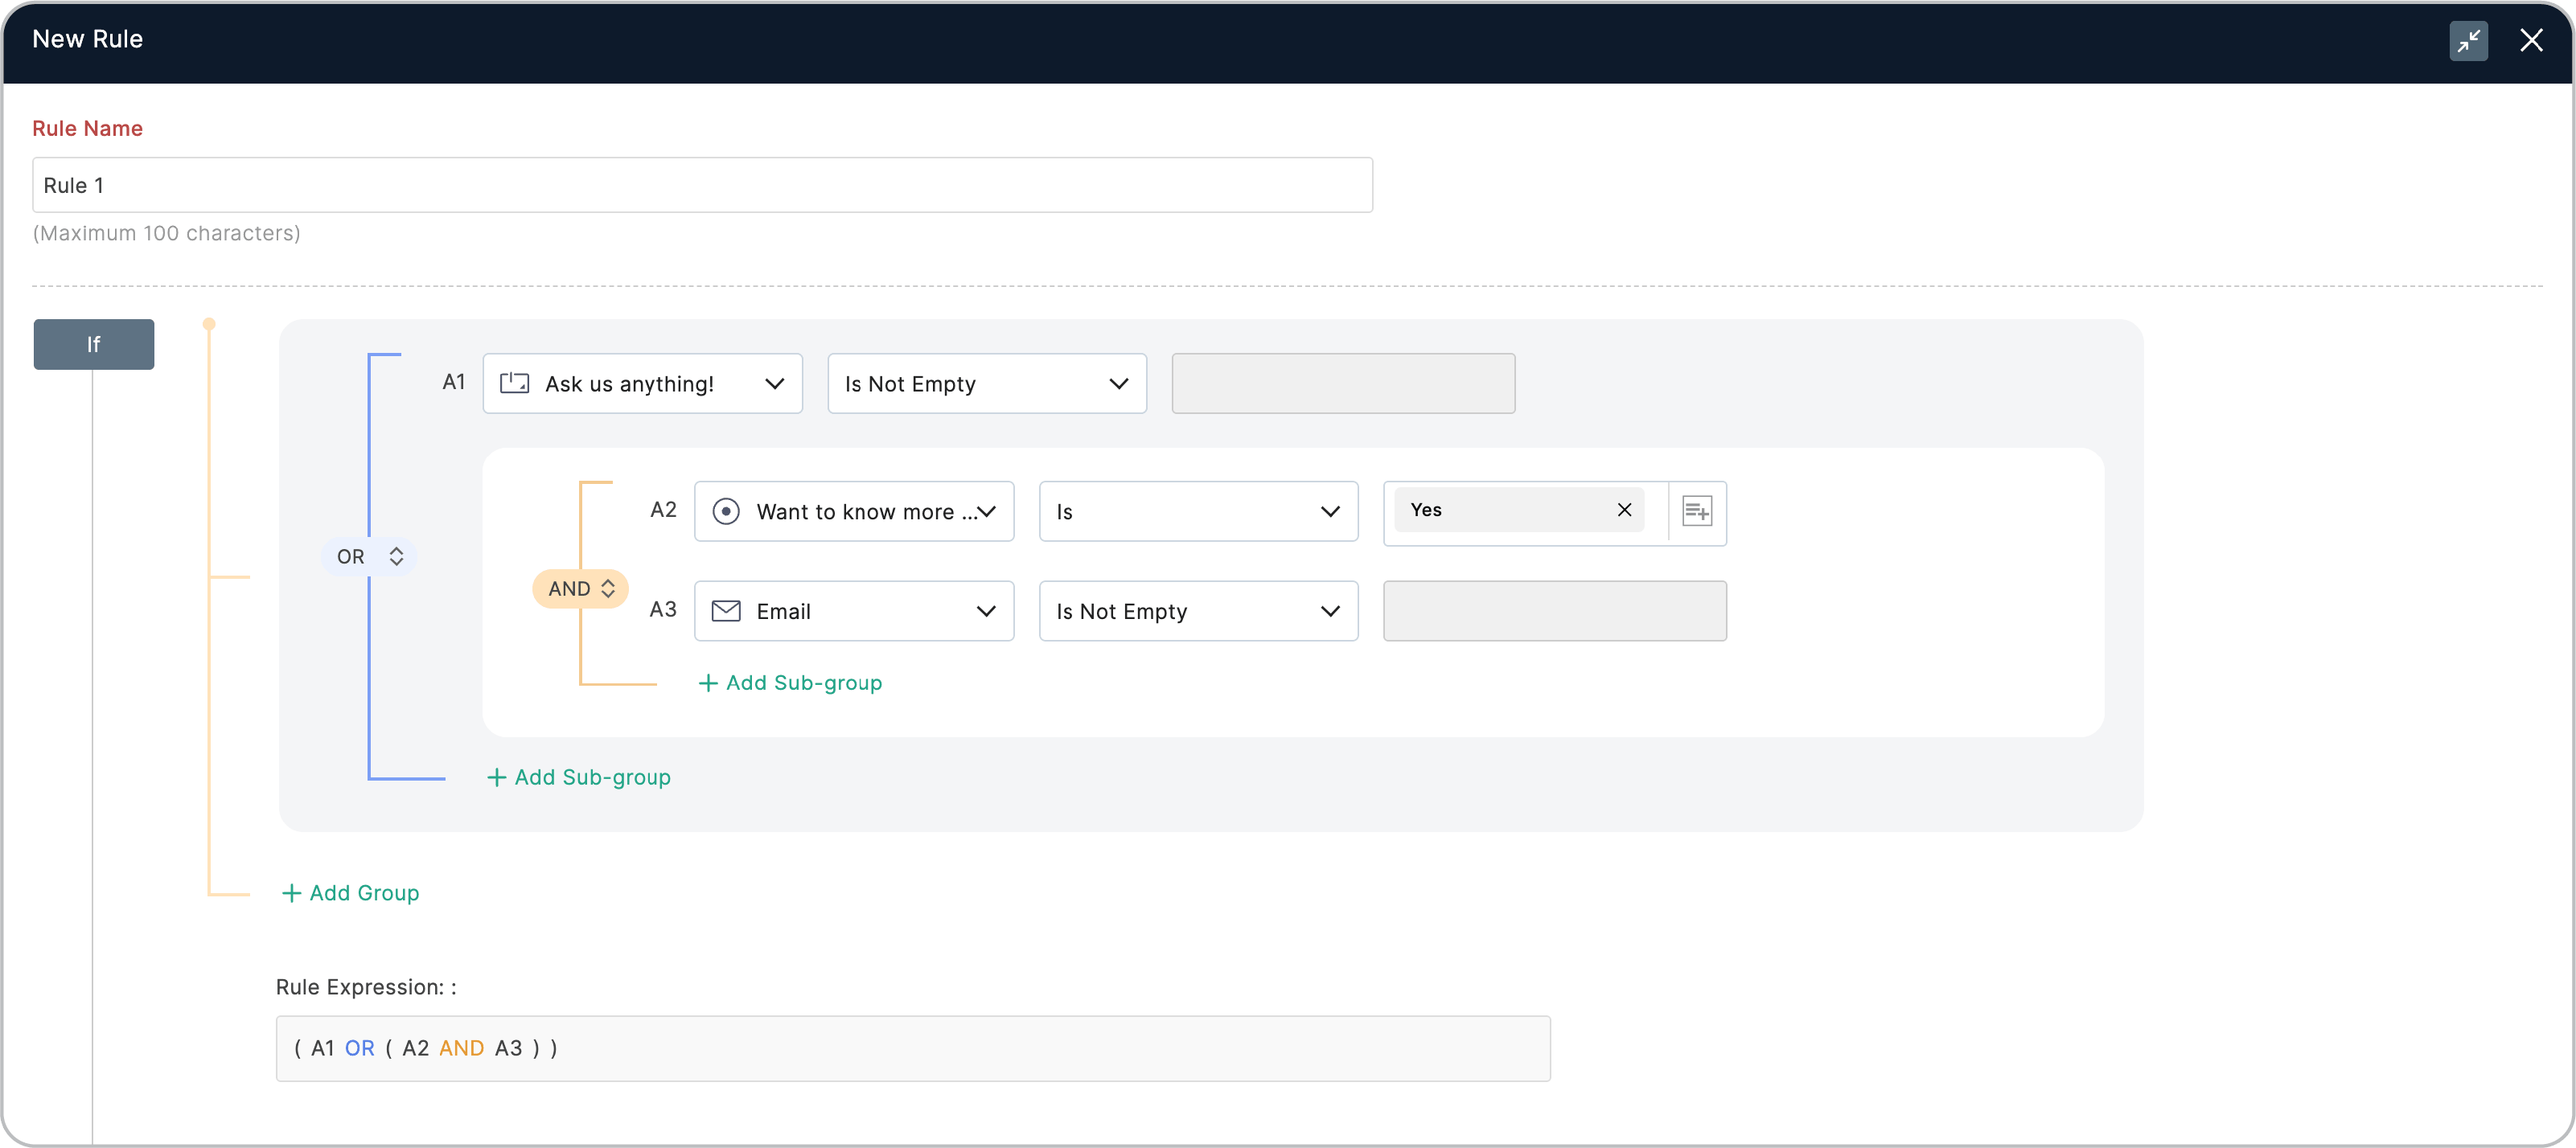The width and height of the screenshot is (2576, 1148).
Task: Click the envelope icon in Email field
Action: coord(726,611)
